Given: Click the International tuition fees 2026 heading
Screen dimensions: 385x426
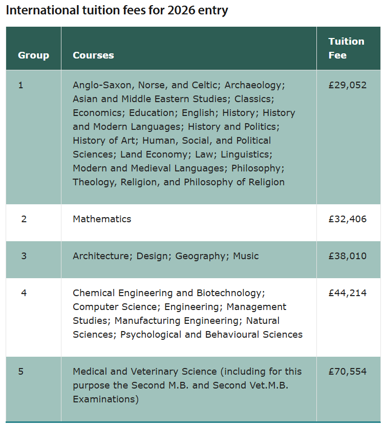Looking at the screenshot, I should tap(117, 11).
